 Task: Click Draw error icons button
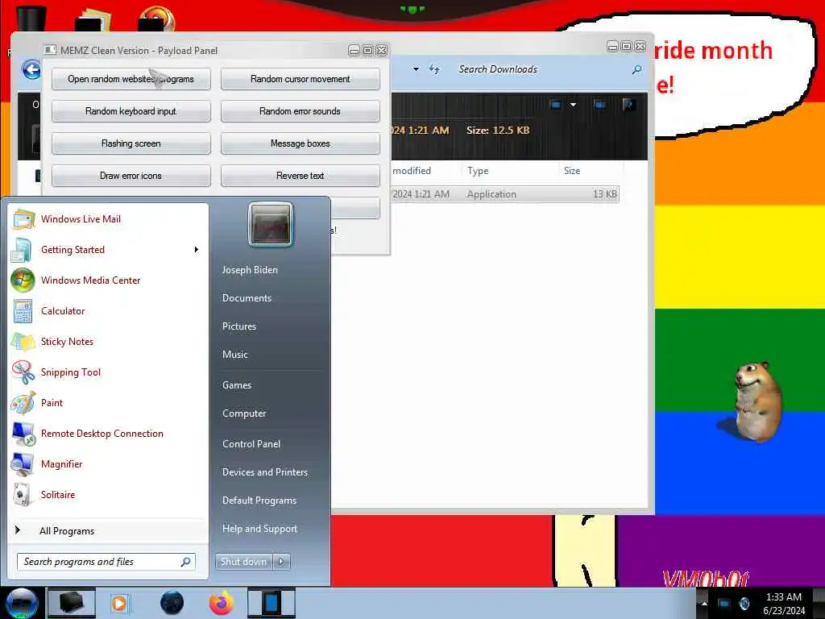pos(131,175)
